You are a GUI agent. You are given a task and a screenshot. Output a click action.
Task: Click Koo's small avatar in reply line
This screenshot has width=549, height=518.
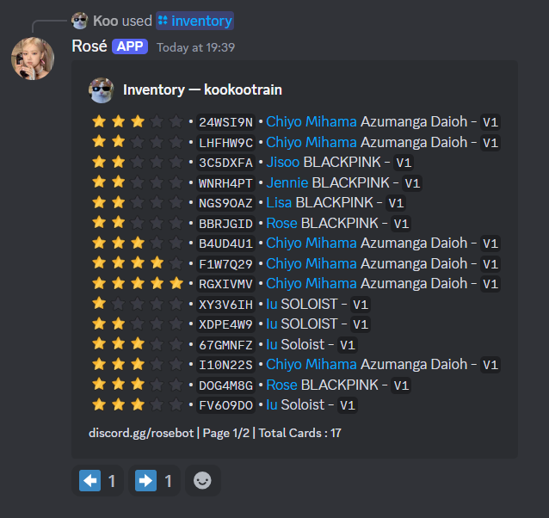click(80, 21)
